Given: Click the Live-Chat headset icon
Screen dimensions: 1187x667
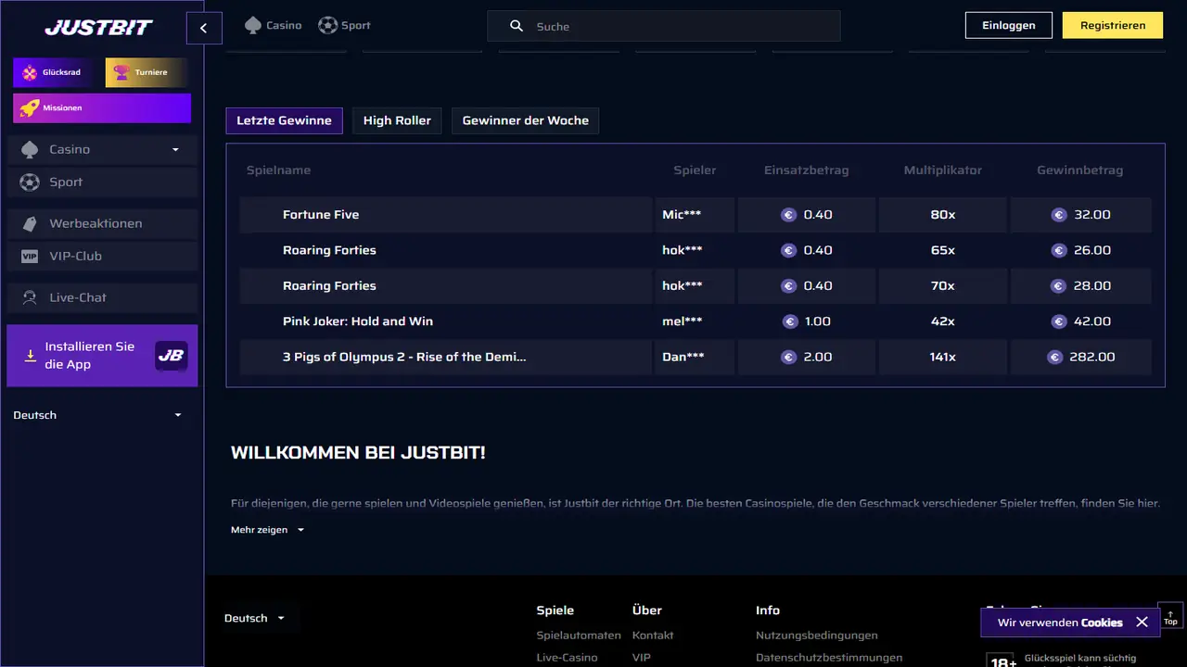Looking at the screenshot, I should click(x=30, y=297).
